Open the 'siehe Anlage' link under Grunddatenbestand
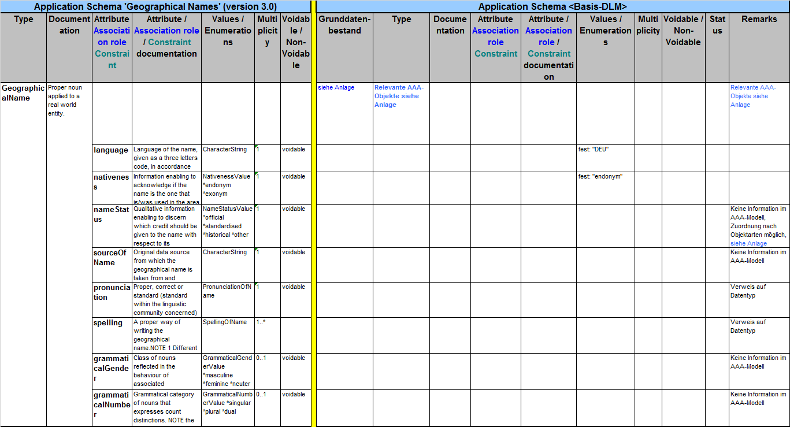The height and width of the screenshot is (427, 790). 336,87
